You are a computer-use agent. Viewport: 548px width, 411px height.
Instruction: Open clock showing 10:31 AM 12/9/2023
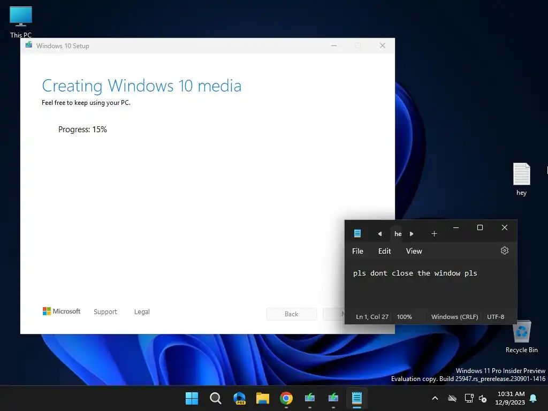510,398
